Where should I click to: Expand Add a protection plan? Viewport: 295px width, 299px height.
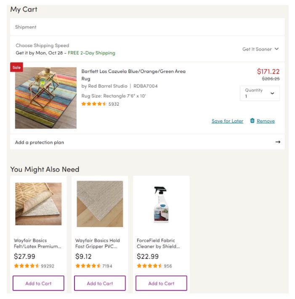[147, 142]
